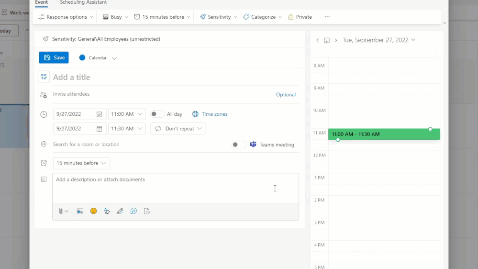Image resolution: width=478 pixels, height=269 pixels.
Task: Click the Microsoft Teams logo icon
Action: click(x=253, y=144)
